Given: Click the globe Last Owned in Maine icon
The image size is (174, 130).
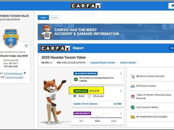Looking at the screenshot, I should coord(133,107).
